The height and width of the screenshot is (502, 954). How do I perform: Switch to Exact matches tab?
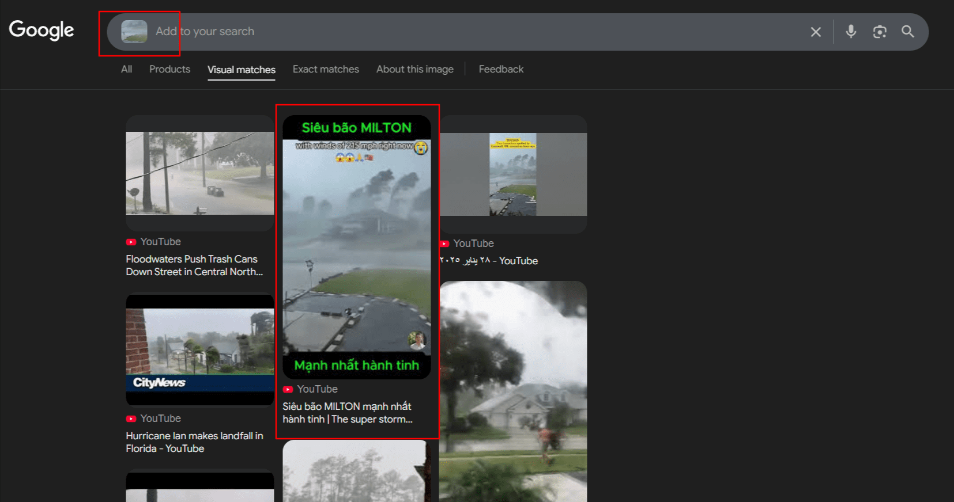click(326, 69)
